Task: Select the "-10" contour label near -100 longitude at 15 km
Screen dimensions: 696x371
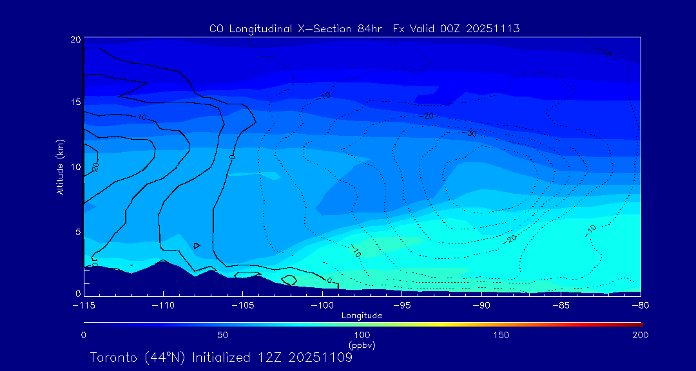Action: point(325,95)
